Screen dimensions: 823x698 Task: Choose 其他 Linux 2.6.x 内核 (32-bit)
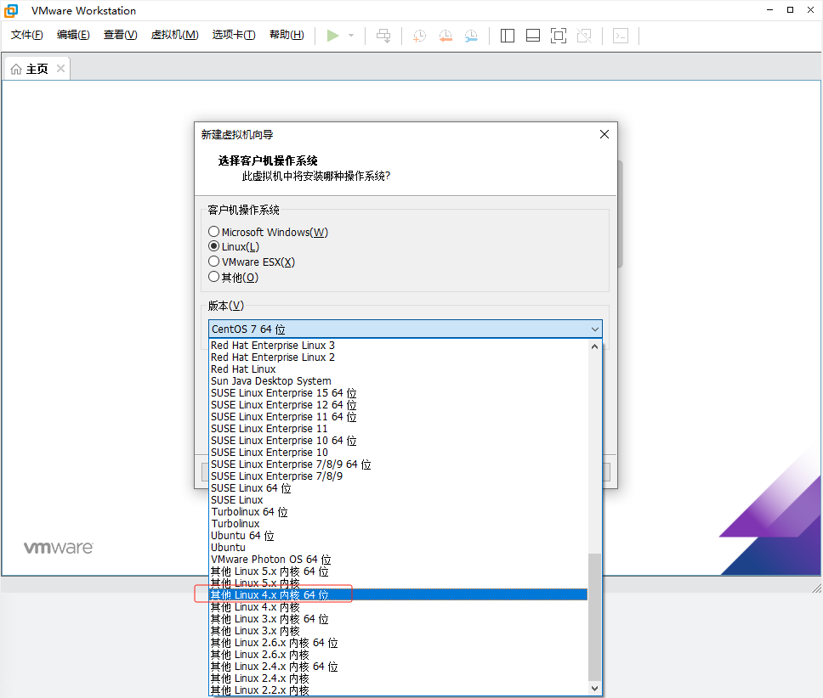[x=399, y=655]
